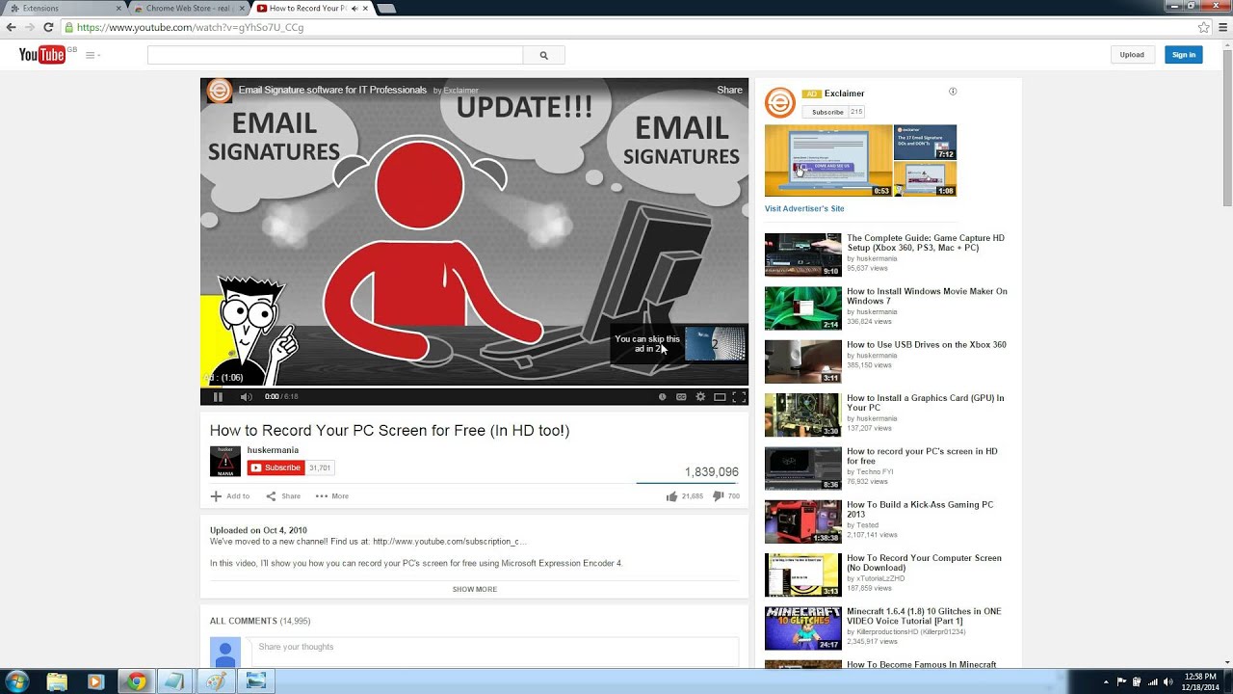Image resolution: width=1233 pixels, height=694 pixels.
Task: Subscribe to the huskermania channel
Action: (275, 467)
